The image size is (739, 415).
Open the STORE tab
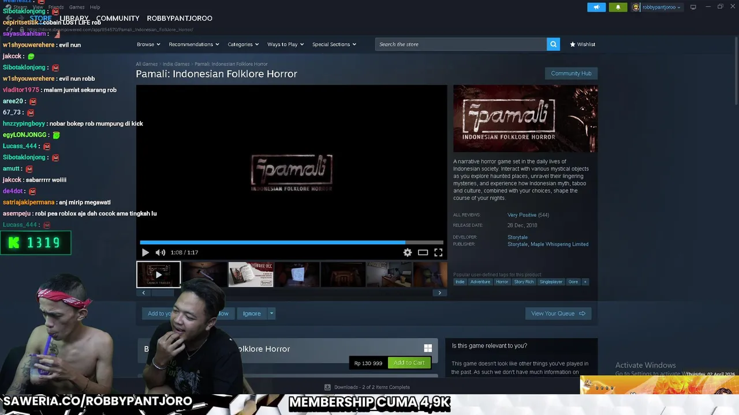(x=40, y=18)
